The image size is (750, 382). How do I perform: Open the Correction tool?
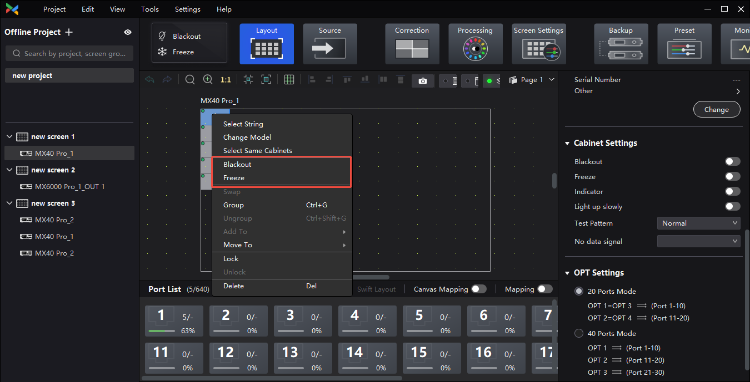(x=412, y=44)
